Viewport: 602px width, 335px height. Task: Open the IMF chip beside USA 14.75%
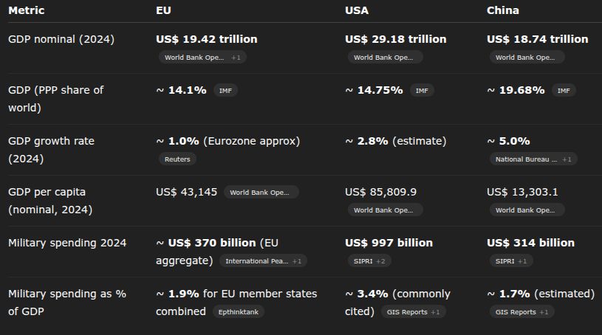(x=422, y=91)
